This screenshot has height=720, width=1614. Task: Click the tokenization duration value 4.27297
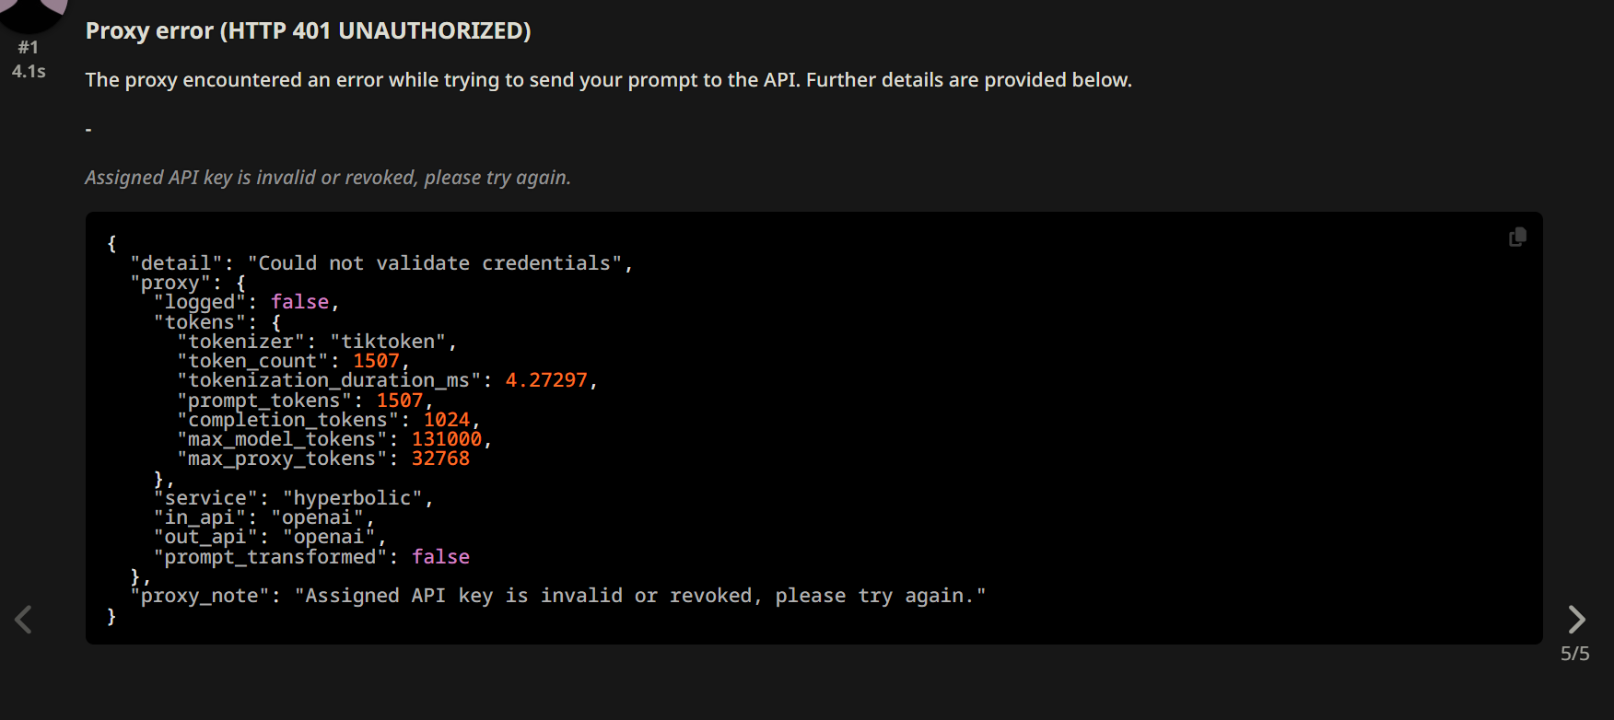click(x=546, y=380)
